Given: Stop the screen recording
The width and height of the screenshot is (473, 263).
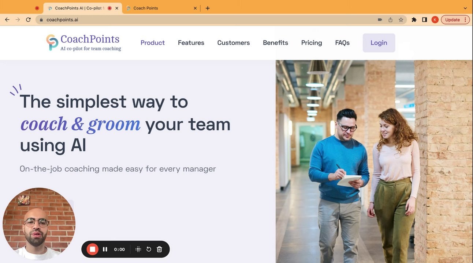Looking at the screenshot, I should (x=92, y=249).
